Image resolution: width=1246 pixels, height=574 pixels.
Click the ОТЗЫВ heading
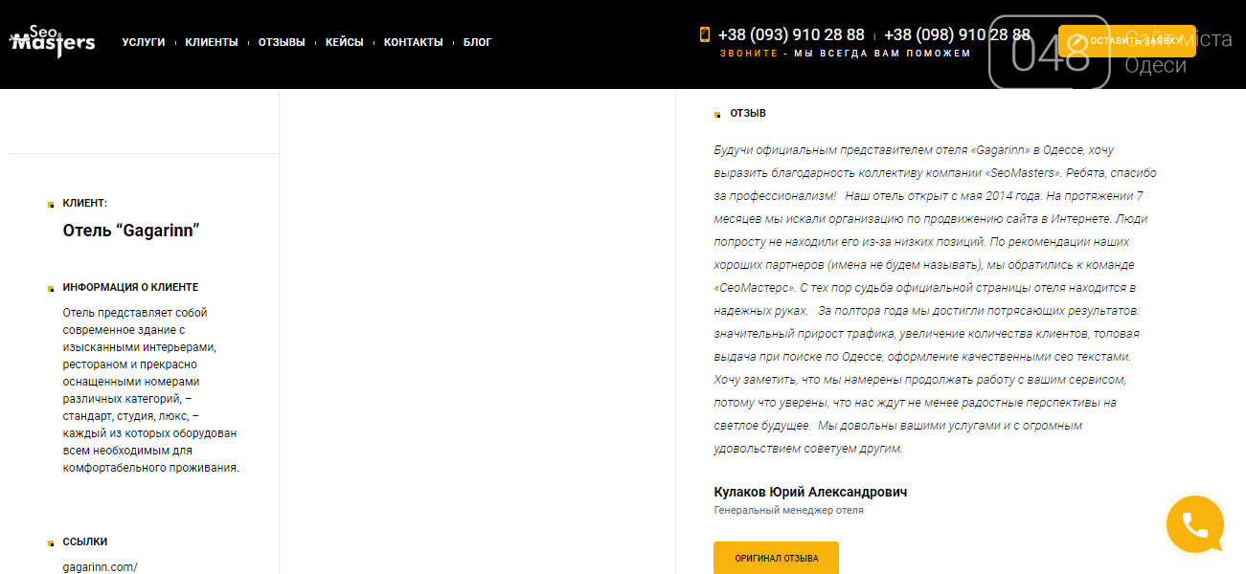click(748, 113)
